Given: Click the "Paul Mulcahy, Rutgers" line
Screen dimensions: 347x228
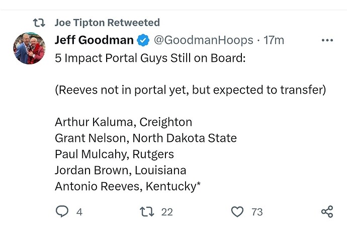Looking at the screenshot, I should [x=114, y=154].
